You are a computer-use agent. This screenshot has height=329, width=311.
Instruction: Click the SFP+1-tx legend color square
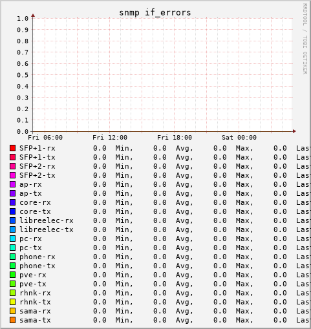(12, 157)
